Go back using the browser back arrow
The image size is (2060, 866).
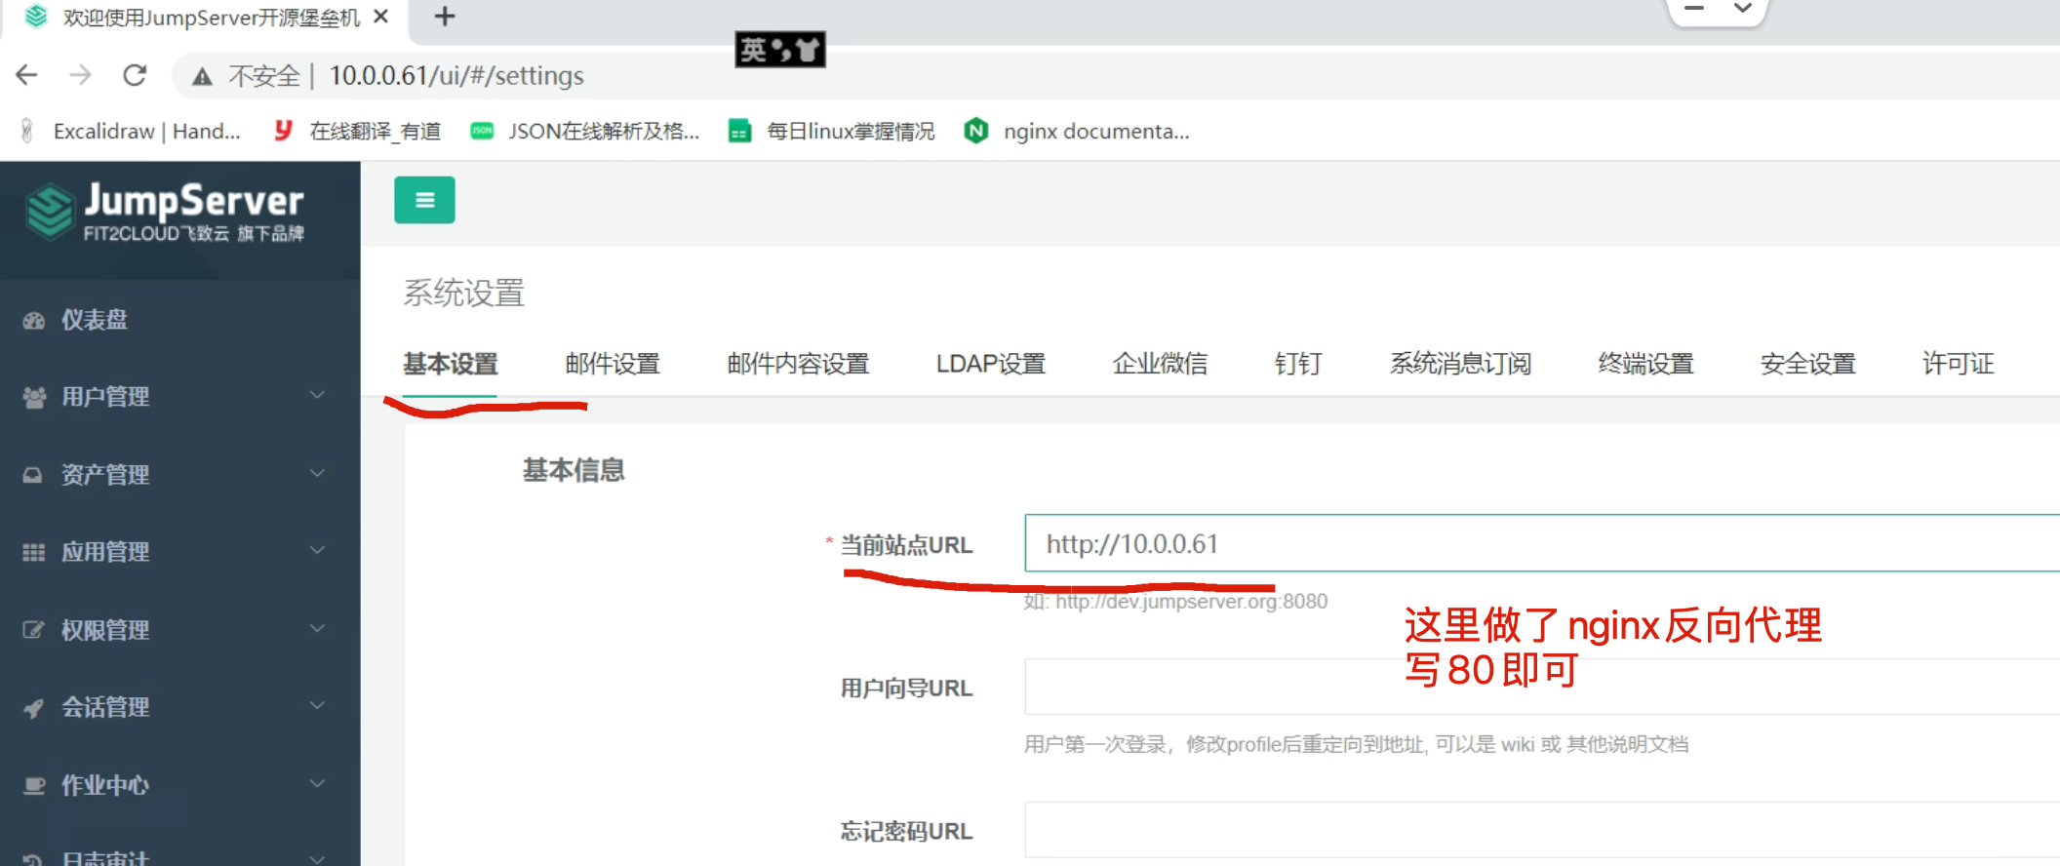point(27,75)
